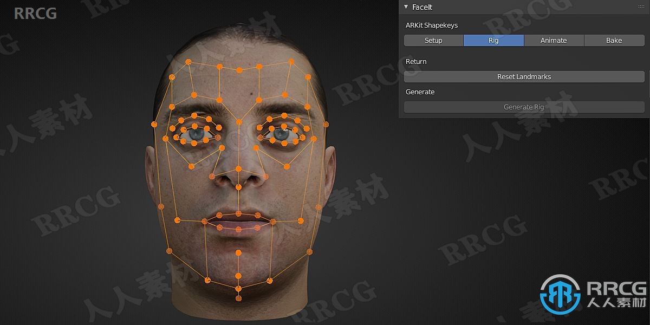
Task: Grab the FaceIt panel drag handle dots
Action: [x=641, y=7]
